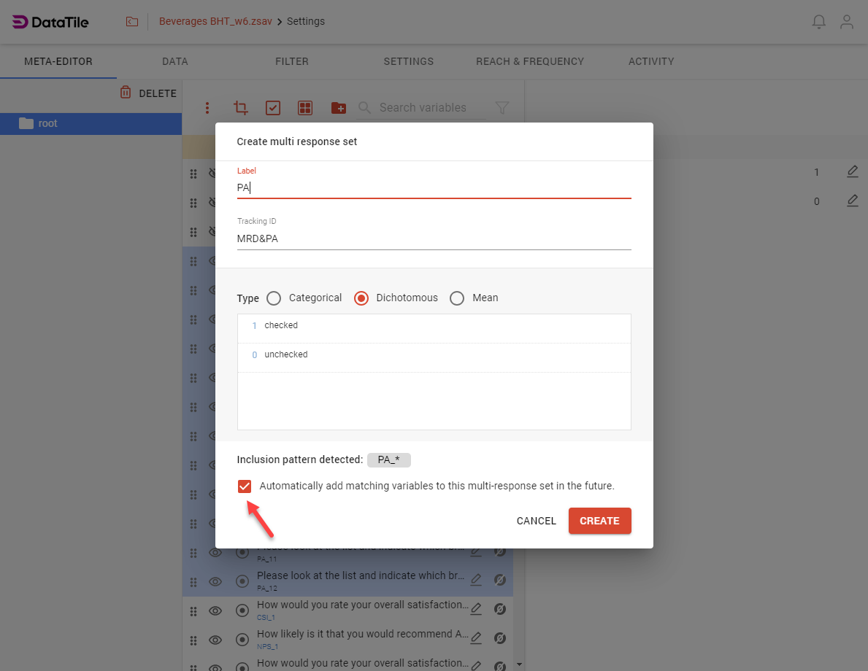Click the grid view toolbar icon
This screenshot has width=868, height=671.
(305, 108)
